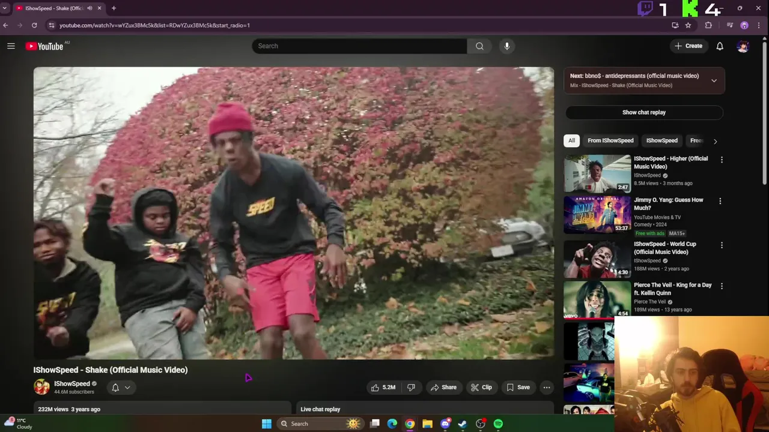
Task: Bookmark this page star icon
Action: (688, 25)
